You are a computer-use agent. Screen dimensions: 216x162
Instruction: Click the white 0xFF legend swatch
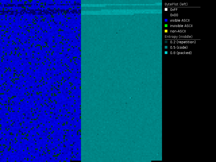pyautogui.click(x=166, y=9)
